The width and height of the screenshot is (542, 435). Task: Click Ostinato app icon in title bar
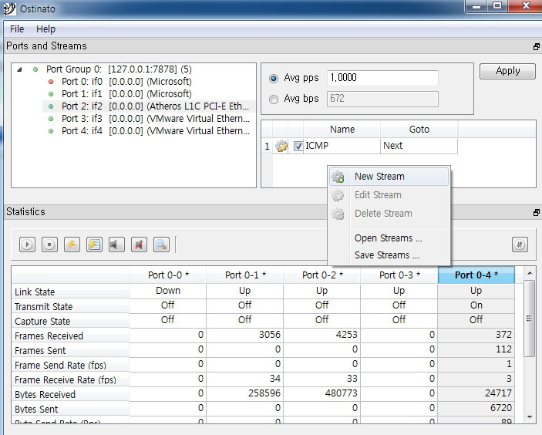[9, 8]
